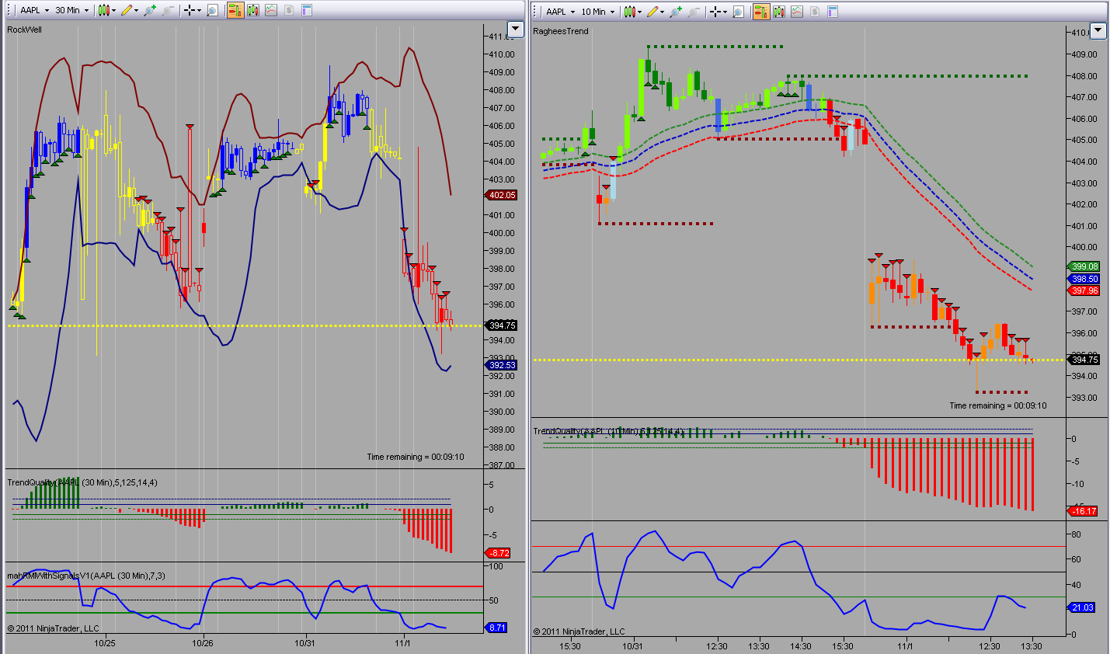Grab the 30 Min chart toolbar grip handle
The image size is (1110, 654).
click(x=9, y=11)
